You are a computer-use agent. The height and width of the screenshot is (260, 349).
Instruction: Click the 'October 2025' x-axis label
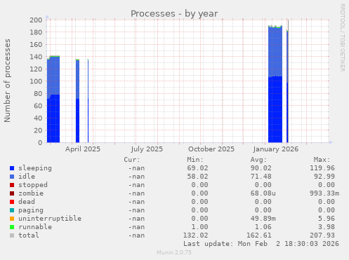point(211,149)
